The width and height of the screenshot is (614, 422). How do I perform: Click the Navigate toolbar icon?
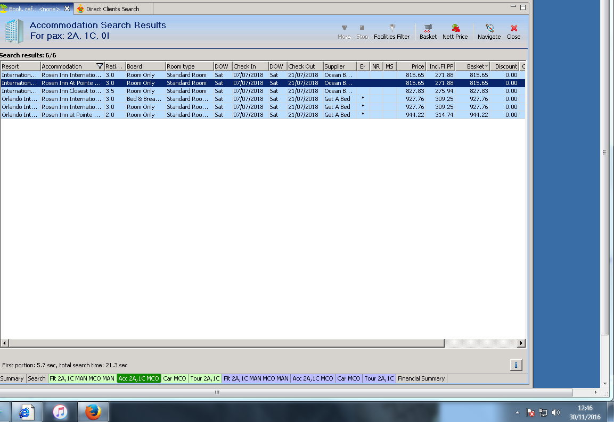(489, 31)
